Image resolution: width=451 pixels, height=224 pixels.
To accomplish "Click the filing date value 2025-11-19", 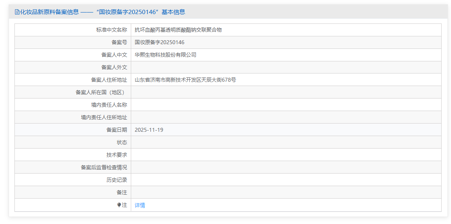I will [x=149, y=130].
